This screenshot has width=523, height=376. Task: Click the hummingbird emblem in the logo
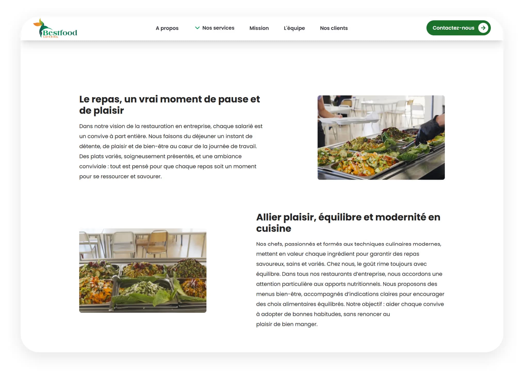coord(39,27)
